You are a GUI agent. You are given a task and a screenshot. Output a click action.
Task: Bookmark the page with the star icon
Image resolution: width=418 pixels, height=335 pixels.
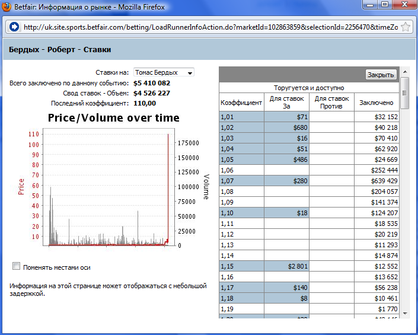click(x=406, y=27)
